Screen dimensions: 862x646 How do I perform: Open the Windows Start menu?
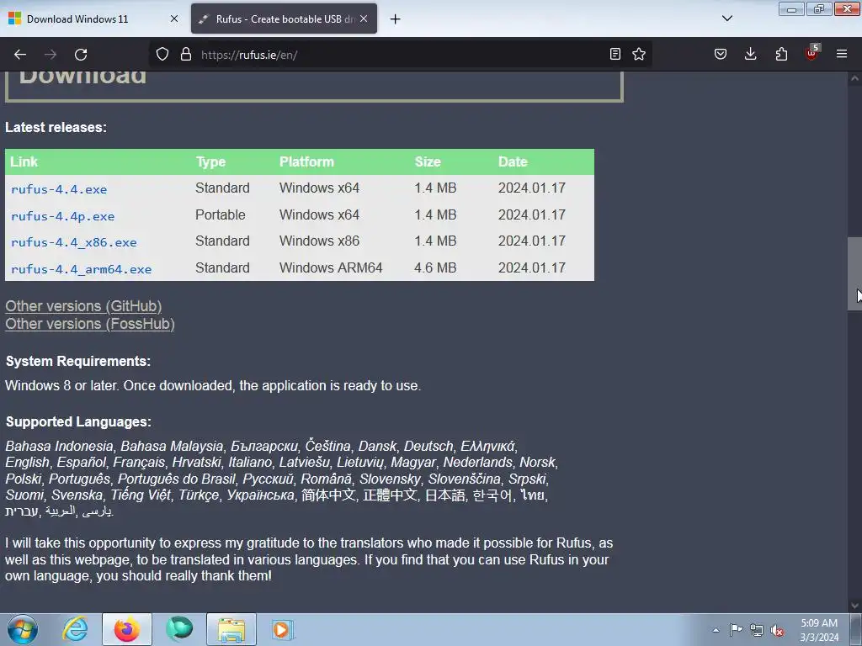[x=23, y=629]
